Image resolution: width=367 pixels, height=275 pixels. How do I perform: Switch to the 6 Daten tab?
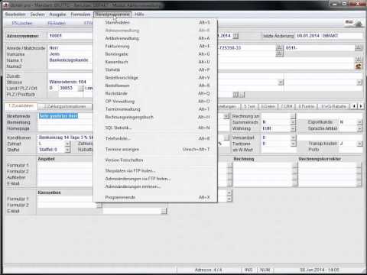[268, 106]
